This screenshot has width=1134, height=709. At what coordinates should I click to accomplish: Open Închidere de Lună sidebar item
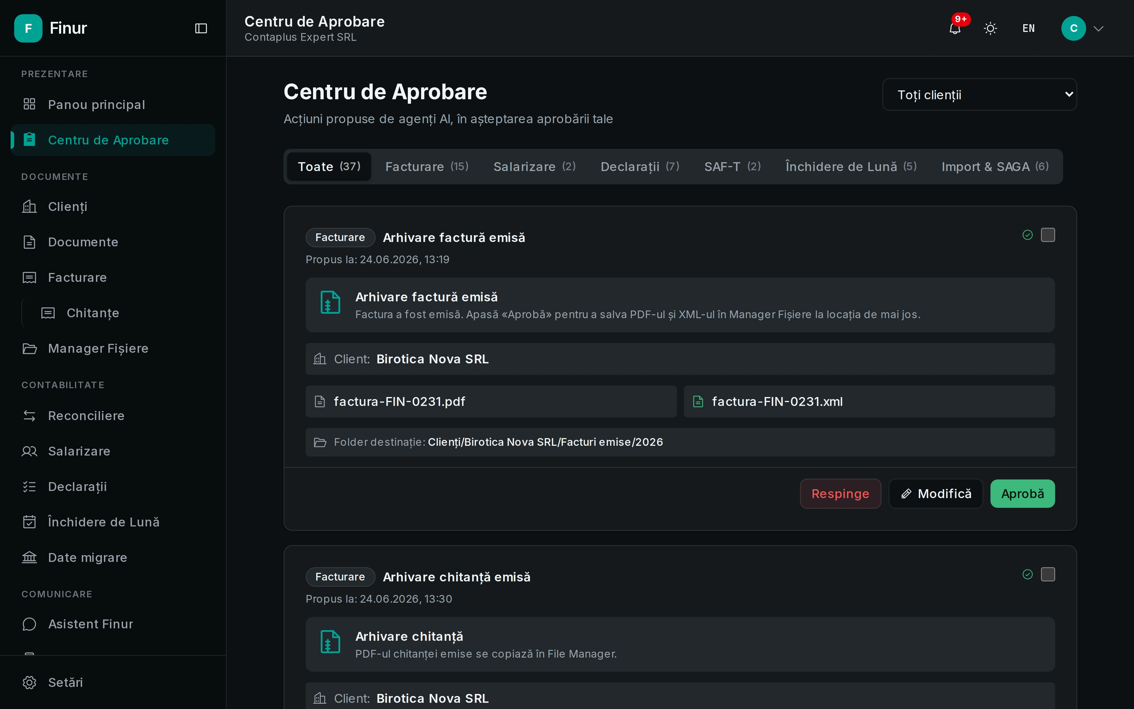click(113, 522)
